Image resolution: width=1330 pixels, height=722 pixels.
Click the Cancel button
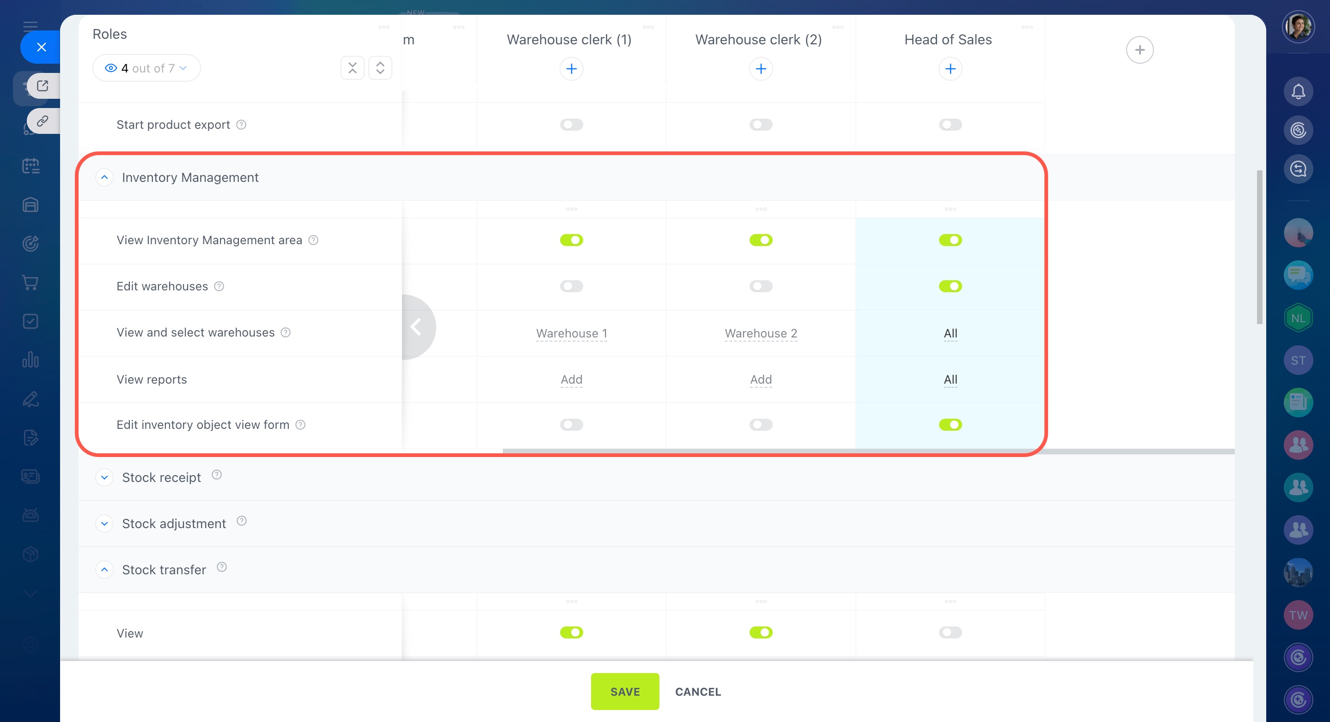(x=697, y=692)
